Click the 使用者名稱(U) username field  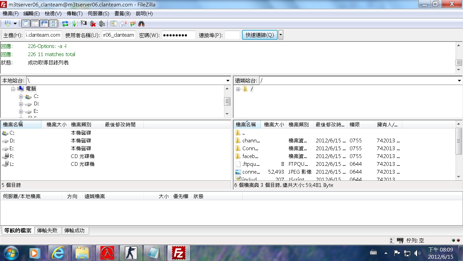click(x=119, y=35)
